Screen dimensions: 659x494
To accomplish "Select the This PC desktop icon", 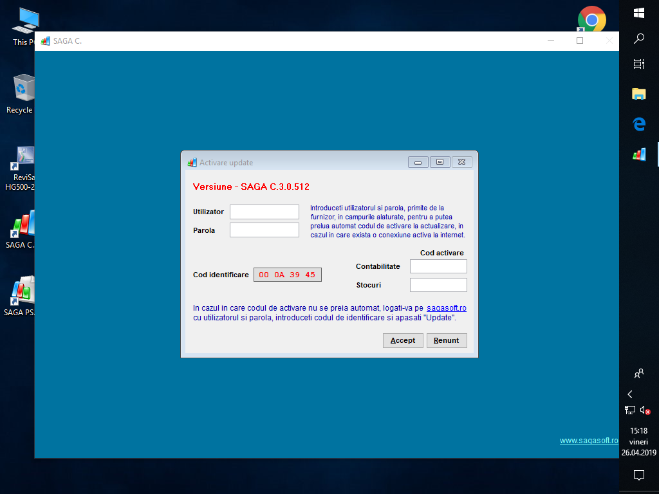I will (24, 26).
